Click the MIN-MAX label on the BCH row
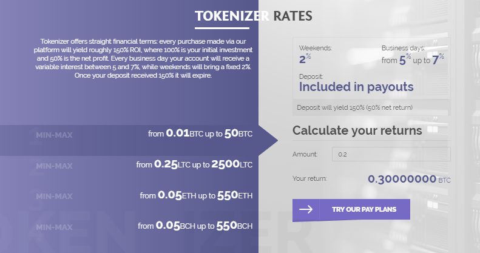Image resolution: width=480 pixels, height=253 pixels. (54, 226)
